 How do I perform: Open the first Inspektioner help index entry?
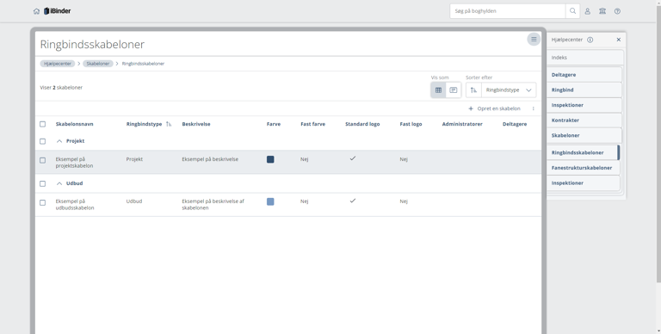(584, 105)
